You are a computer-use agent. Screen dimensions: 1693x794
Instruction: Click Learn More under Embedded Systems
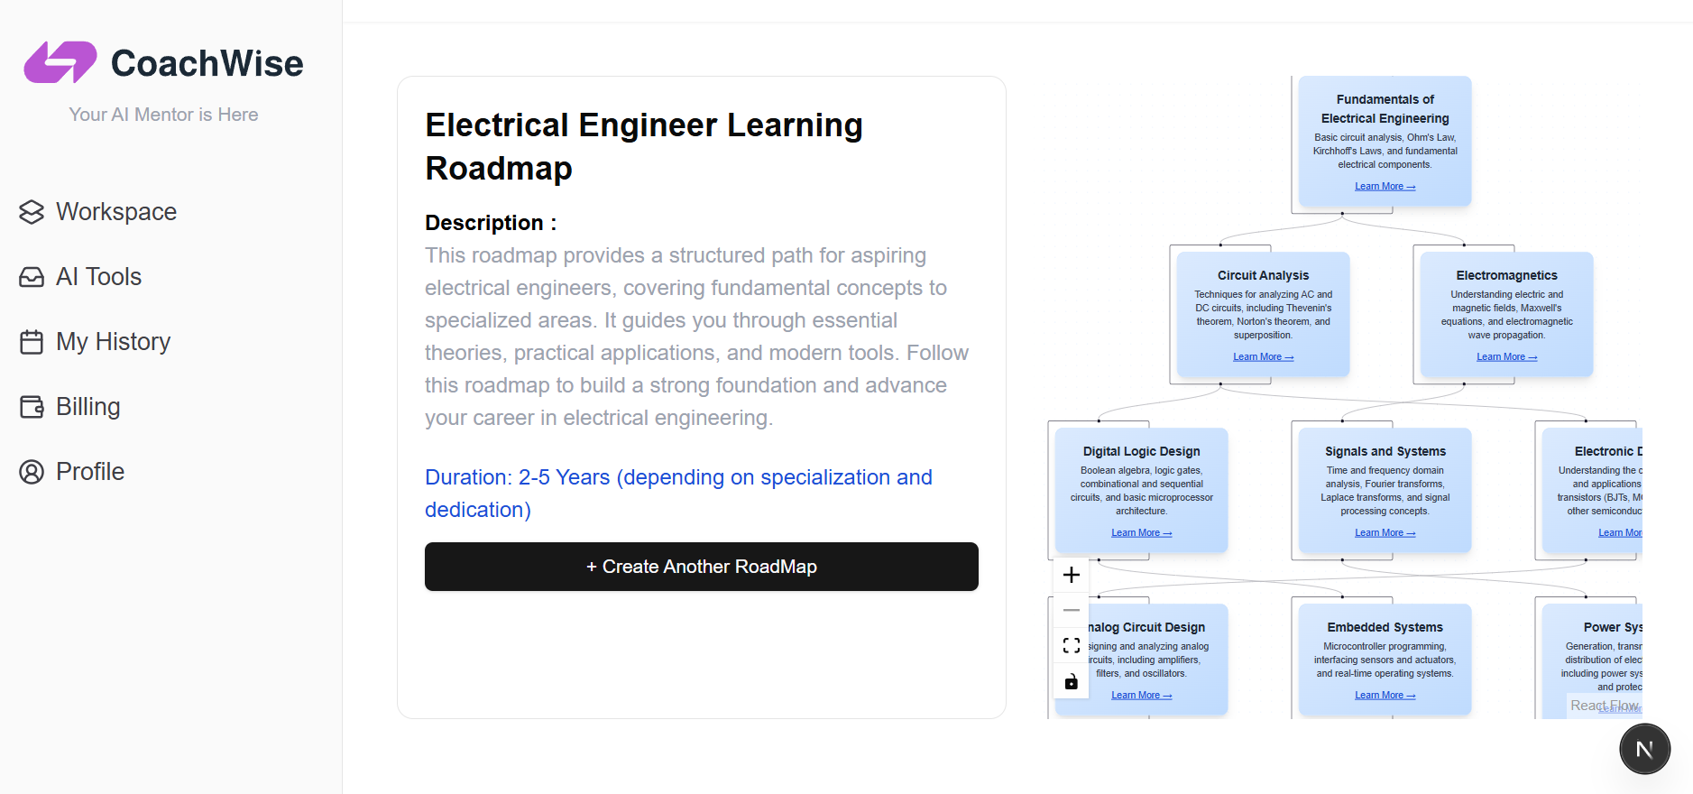tap(1385, 696)
